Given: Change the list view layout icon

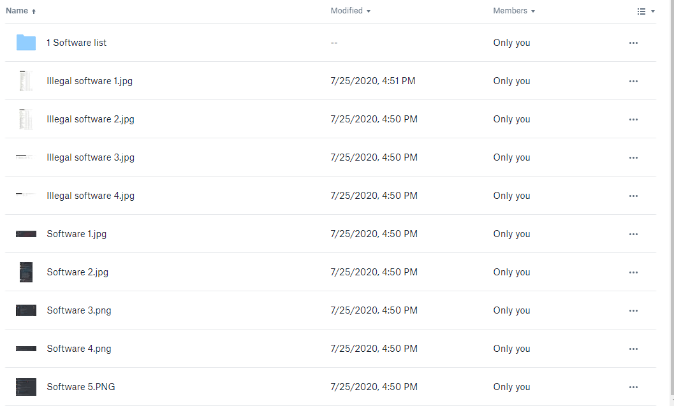Looking at the screenshot, I should pyautogui.click(x=641, y=11).
